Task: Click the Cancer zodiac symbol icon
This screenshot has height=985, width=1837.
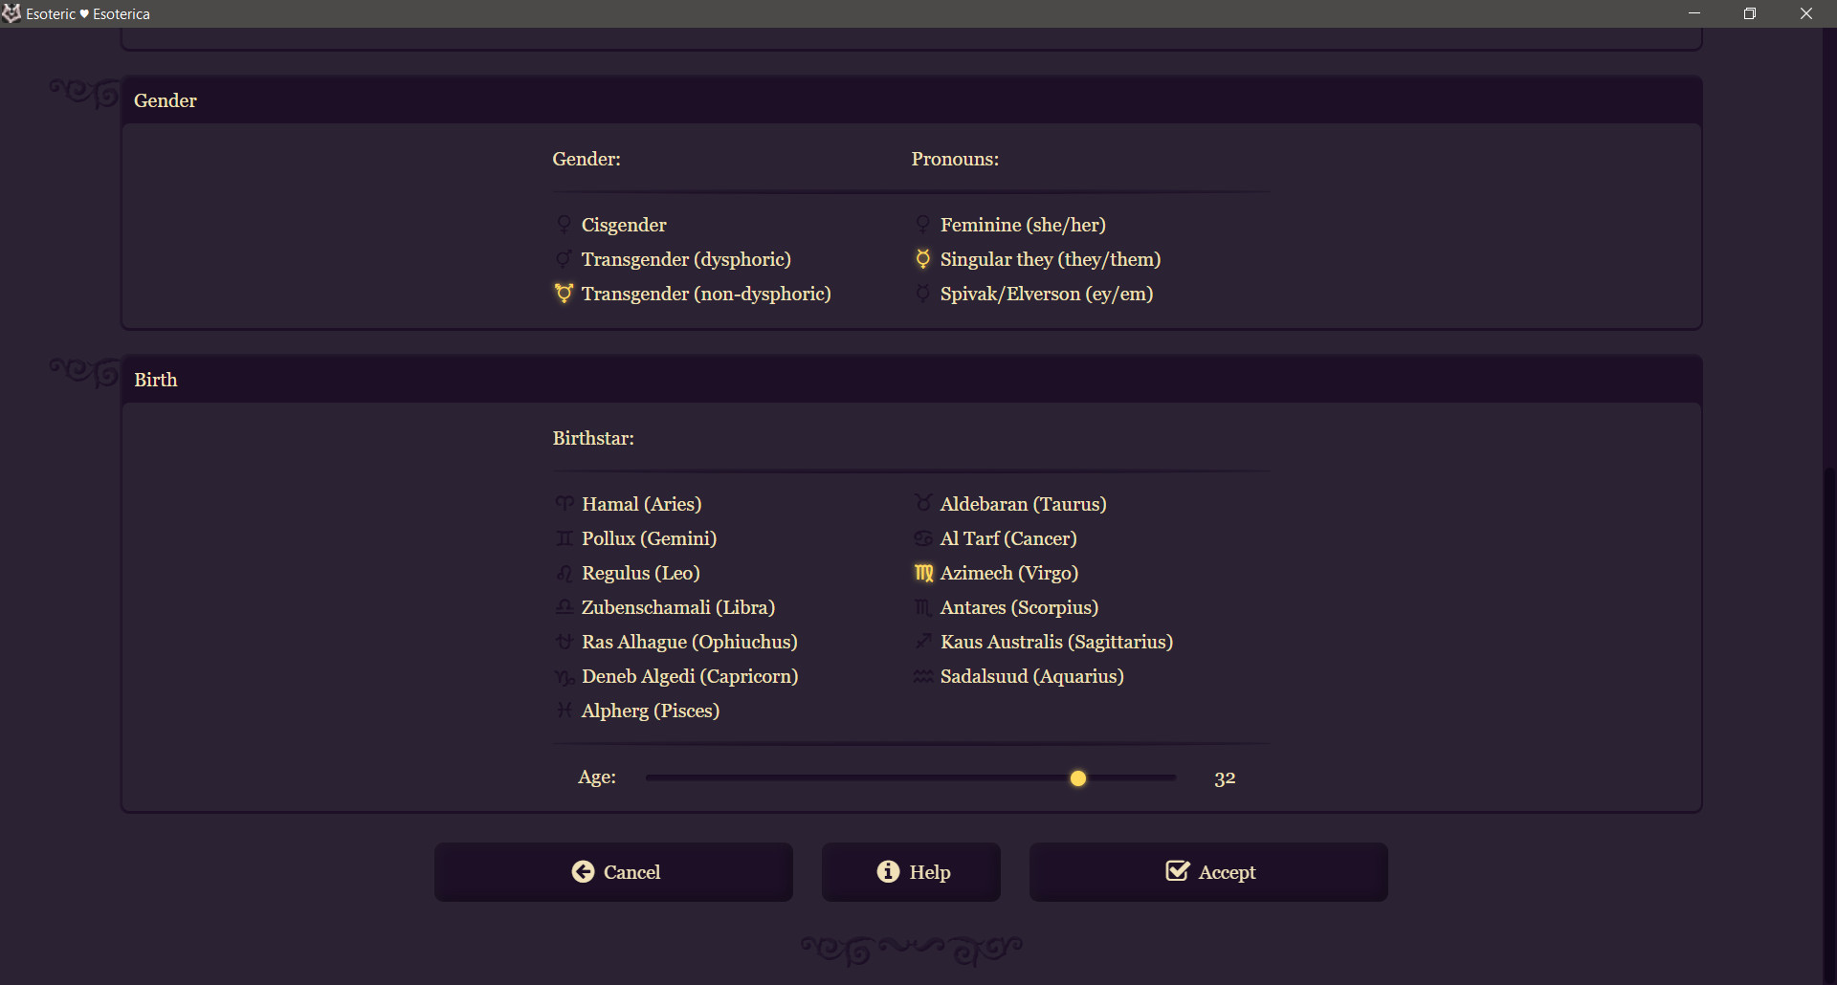Action: pyautogui.click(x=923, y=538)
